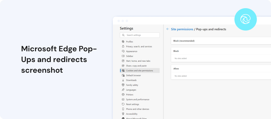
Task: Click the Cookies and site permissions icon
Action: (x=123, y=71)
